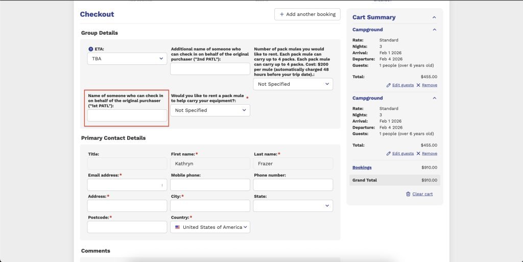Collapse the Cart Summary panel
The height and width of the screenshot is (262, 523).
click(434, 17)
